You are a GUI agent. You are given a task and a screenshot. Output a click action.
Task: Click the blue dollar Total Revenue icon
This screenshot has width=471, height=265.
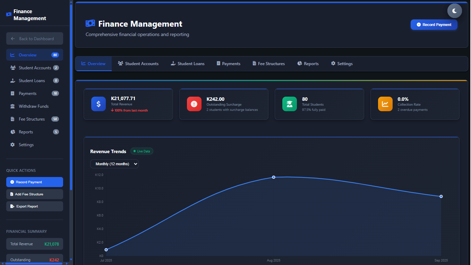pos(99,104)
